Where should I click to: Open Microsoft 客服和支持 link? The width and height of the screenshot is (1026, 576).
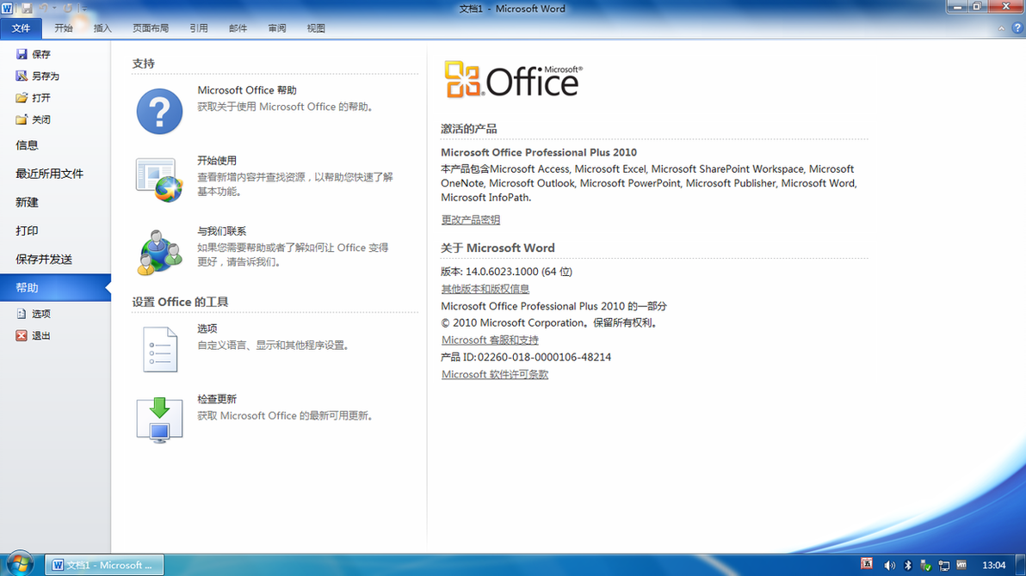pyautogui.click(x=490, y=340)
